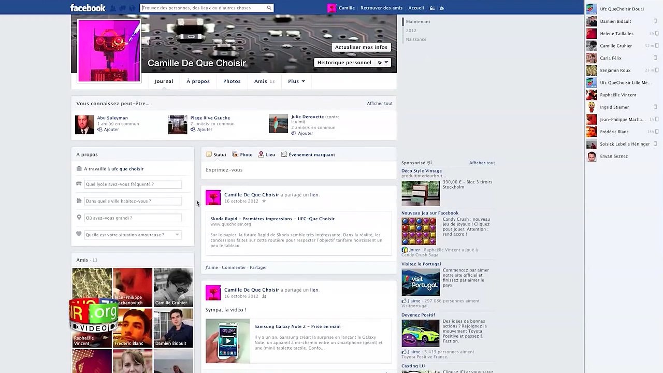
Task: Click add-friend icon for Julie Derouette
Action: (x=294, y=133)
